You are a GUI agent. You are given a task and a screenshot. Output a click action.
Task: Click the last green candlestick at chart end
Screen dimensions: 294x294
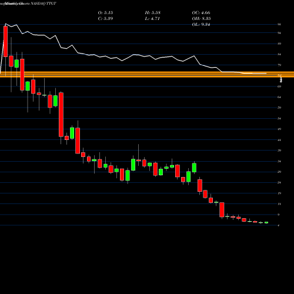tap(266, 222)
